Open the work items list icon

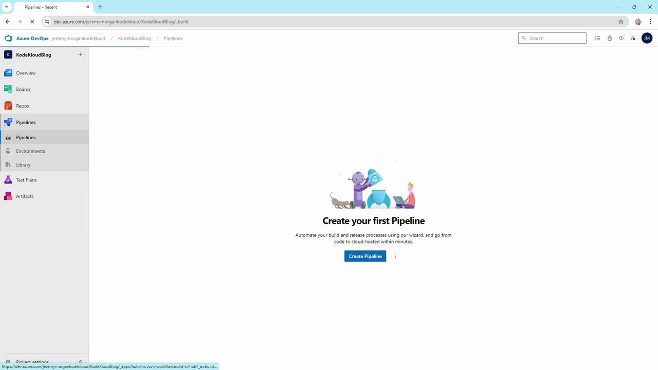[597, 39]
